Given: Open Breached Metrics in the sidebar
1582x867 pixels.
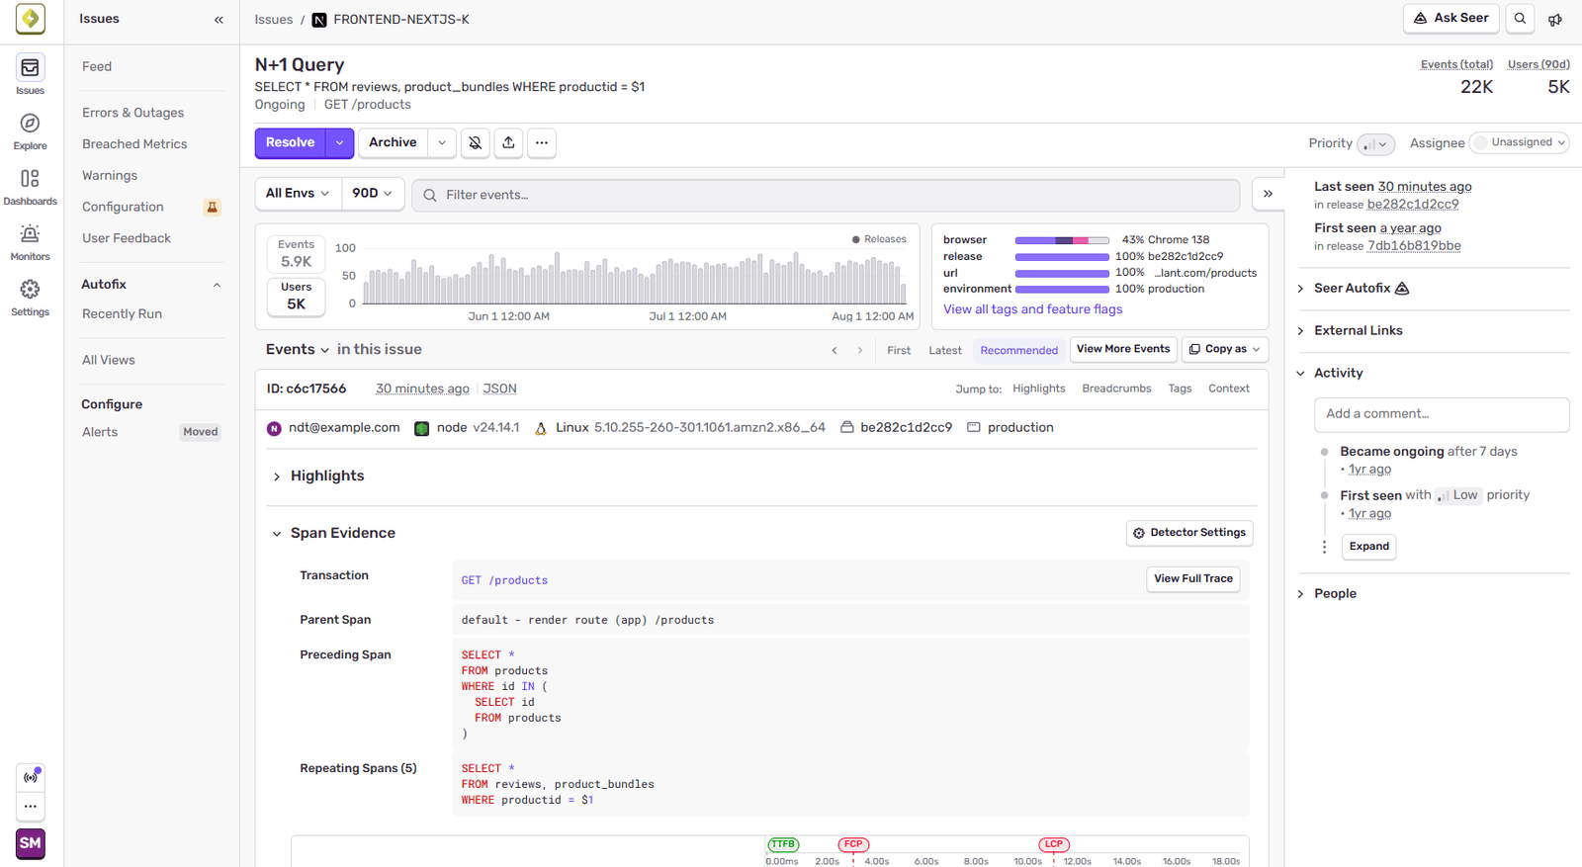Looking at the screenshot, I should pos(134,144).
